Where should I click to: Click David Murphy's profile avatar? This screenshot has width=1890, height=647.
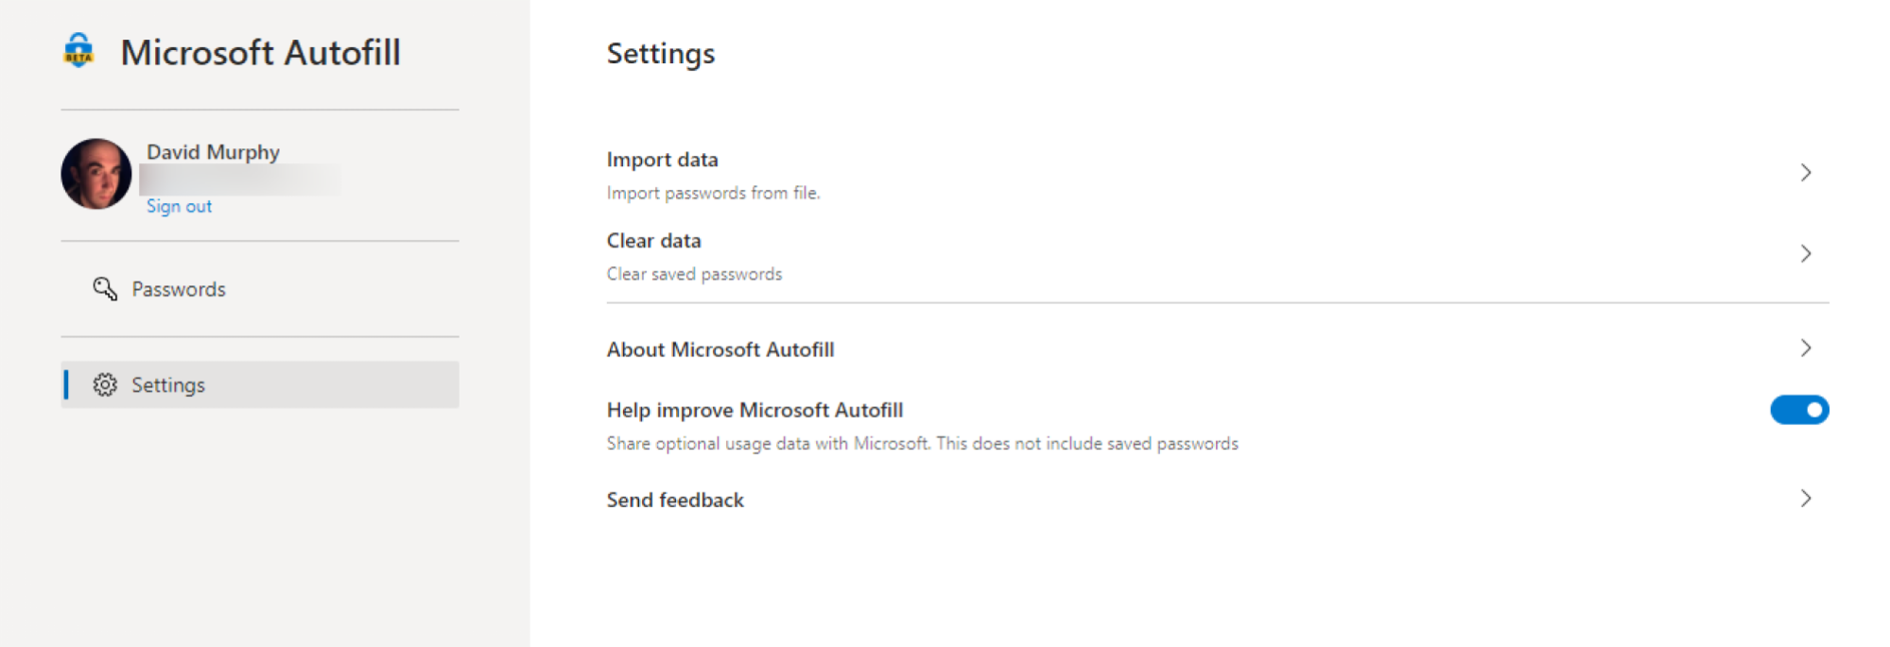(96, 174)
